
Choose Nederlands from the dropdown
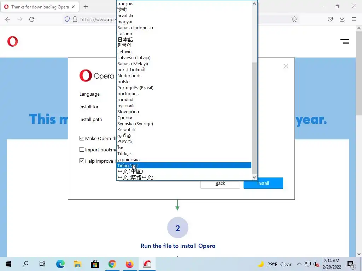(x=184, y=76)
